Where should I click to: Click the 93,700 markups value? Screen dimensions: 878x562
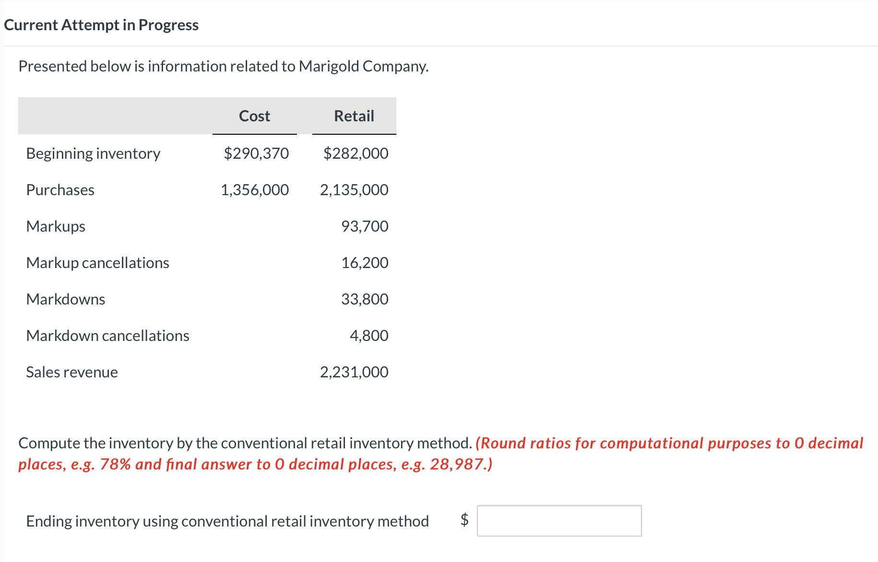tap(365, 226)
